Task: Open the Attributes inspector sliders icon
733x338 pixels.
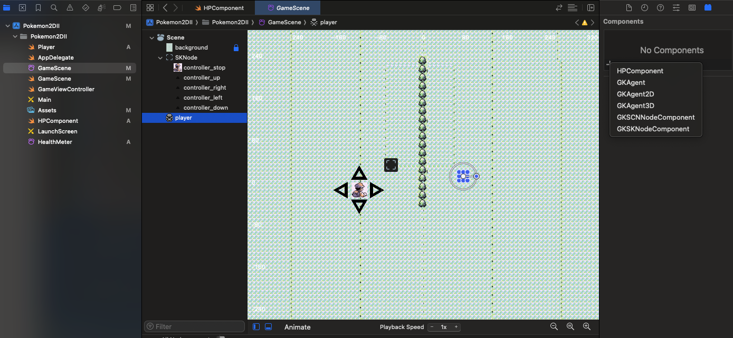Action: pyautogui.click(x=676, y=8)
